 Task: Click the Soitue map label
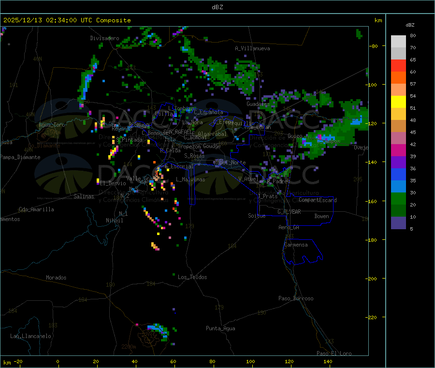coord(257,216)
